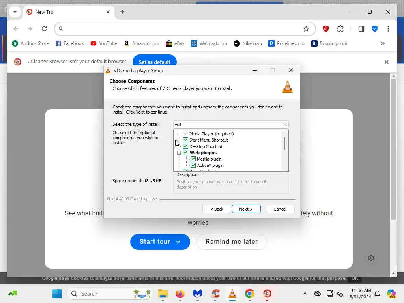The width and height of the screenshot is (404, 303).
Task: Open Google Chrome from taskbar
Action: click(250, 294)
